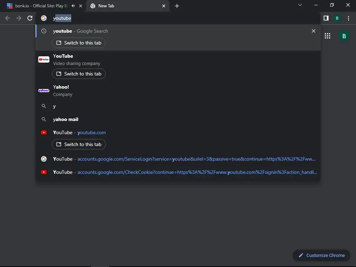Open YouTube accounts.google.com ServiceLogin suggestion
356x267 pixels.
tap(178, 159)
